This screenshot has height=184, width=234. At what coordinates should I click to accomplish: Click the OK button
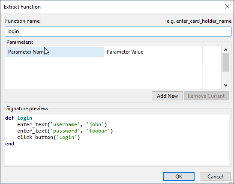click(179, 177)
